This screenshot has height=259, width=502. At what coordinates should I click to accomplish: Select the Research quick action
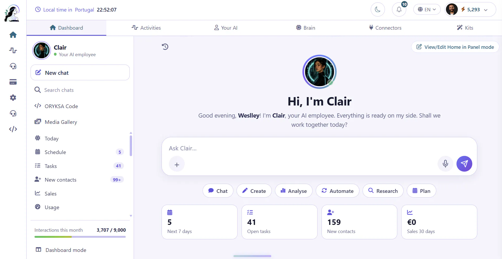[383, 191]
